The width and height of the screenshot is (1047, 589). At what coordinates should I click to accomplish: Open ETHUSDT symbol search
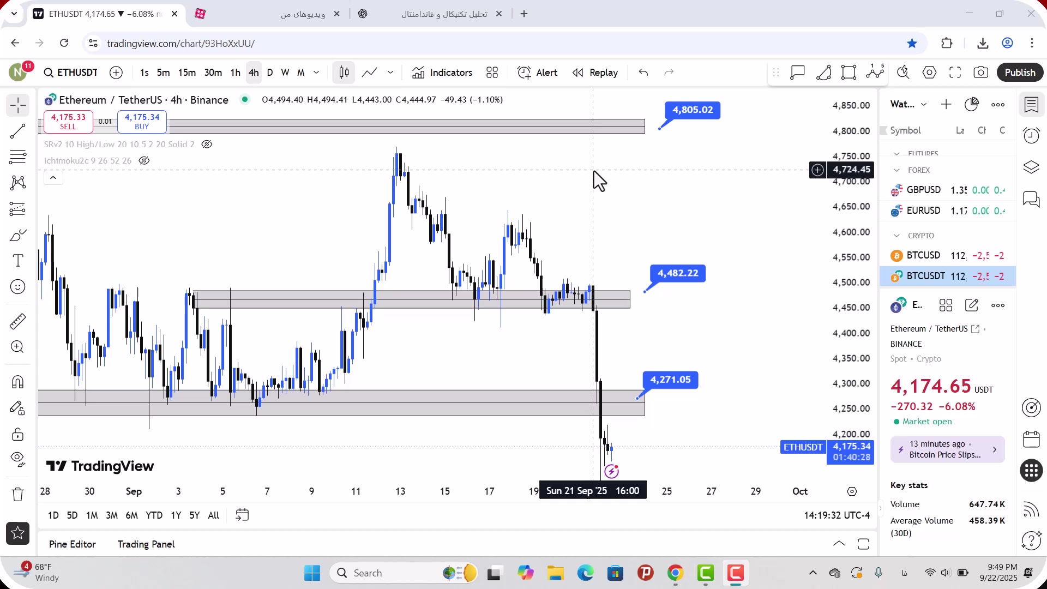pos(71,73)
